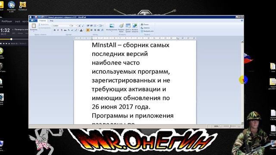Apply the font color A swatch
Image resolution: width=276 pixels, height=155 pixels.
pyautogui.click(x=81, y=30)
